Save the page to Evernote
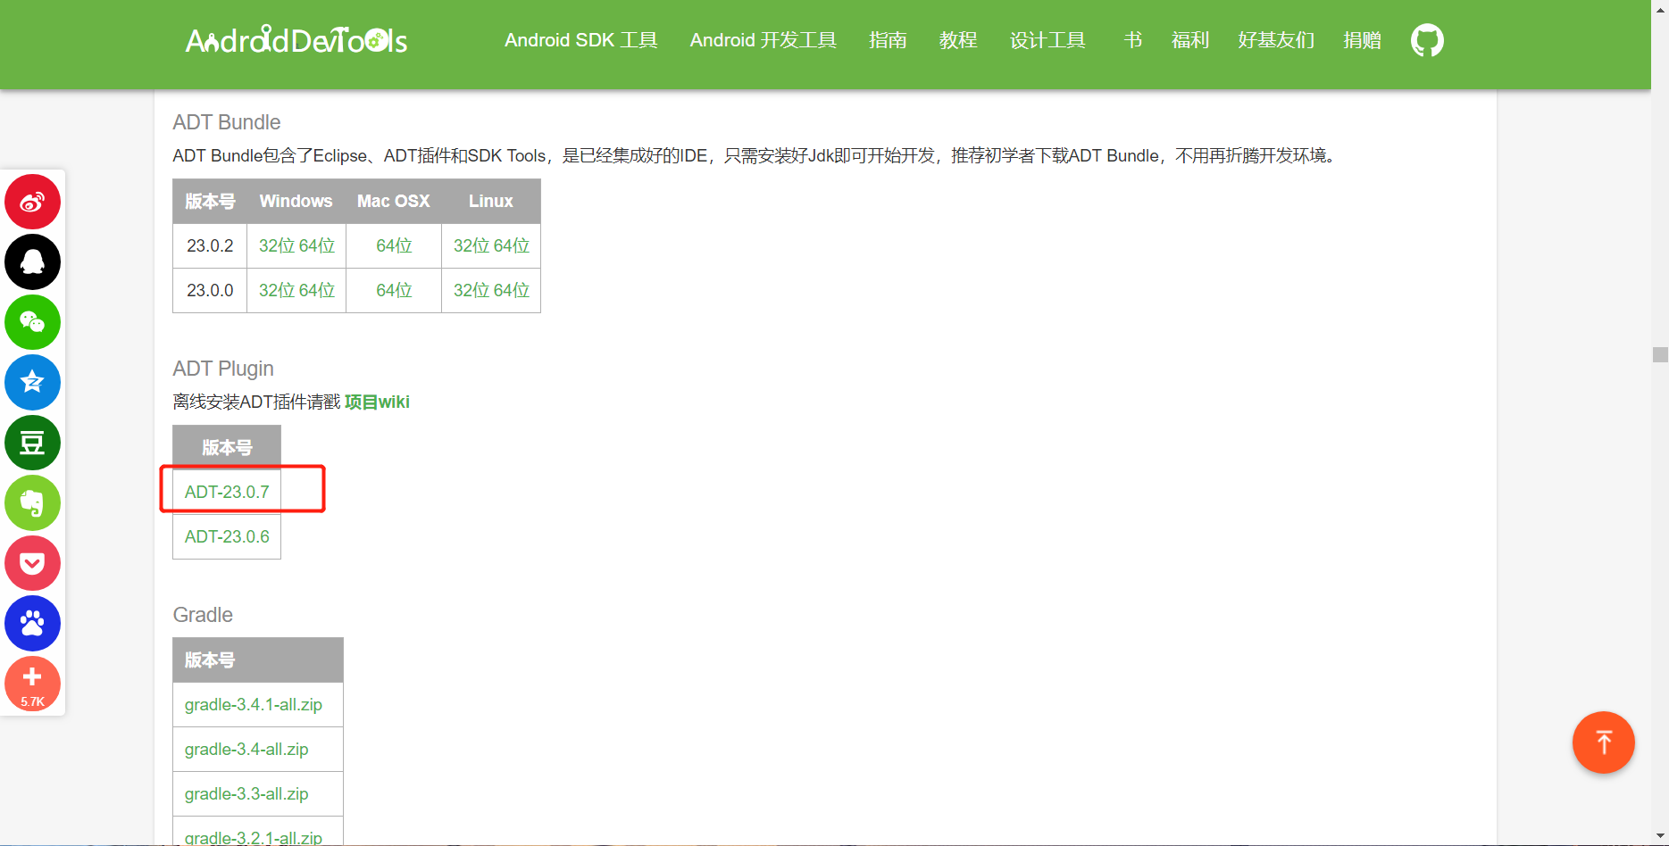Screen dimensions: 1669x846 (x=32, y=502)
